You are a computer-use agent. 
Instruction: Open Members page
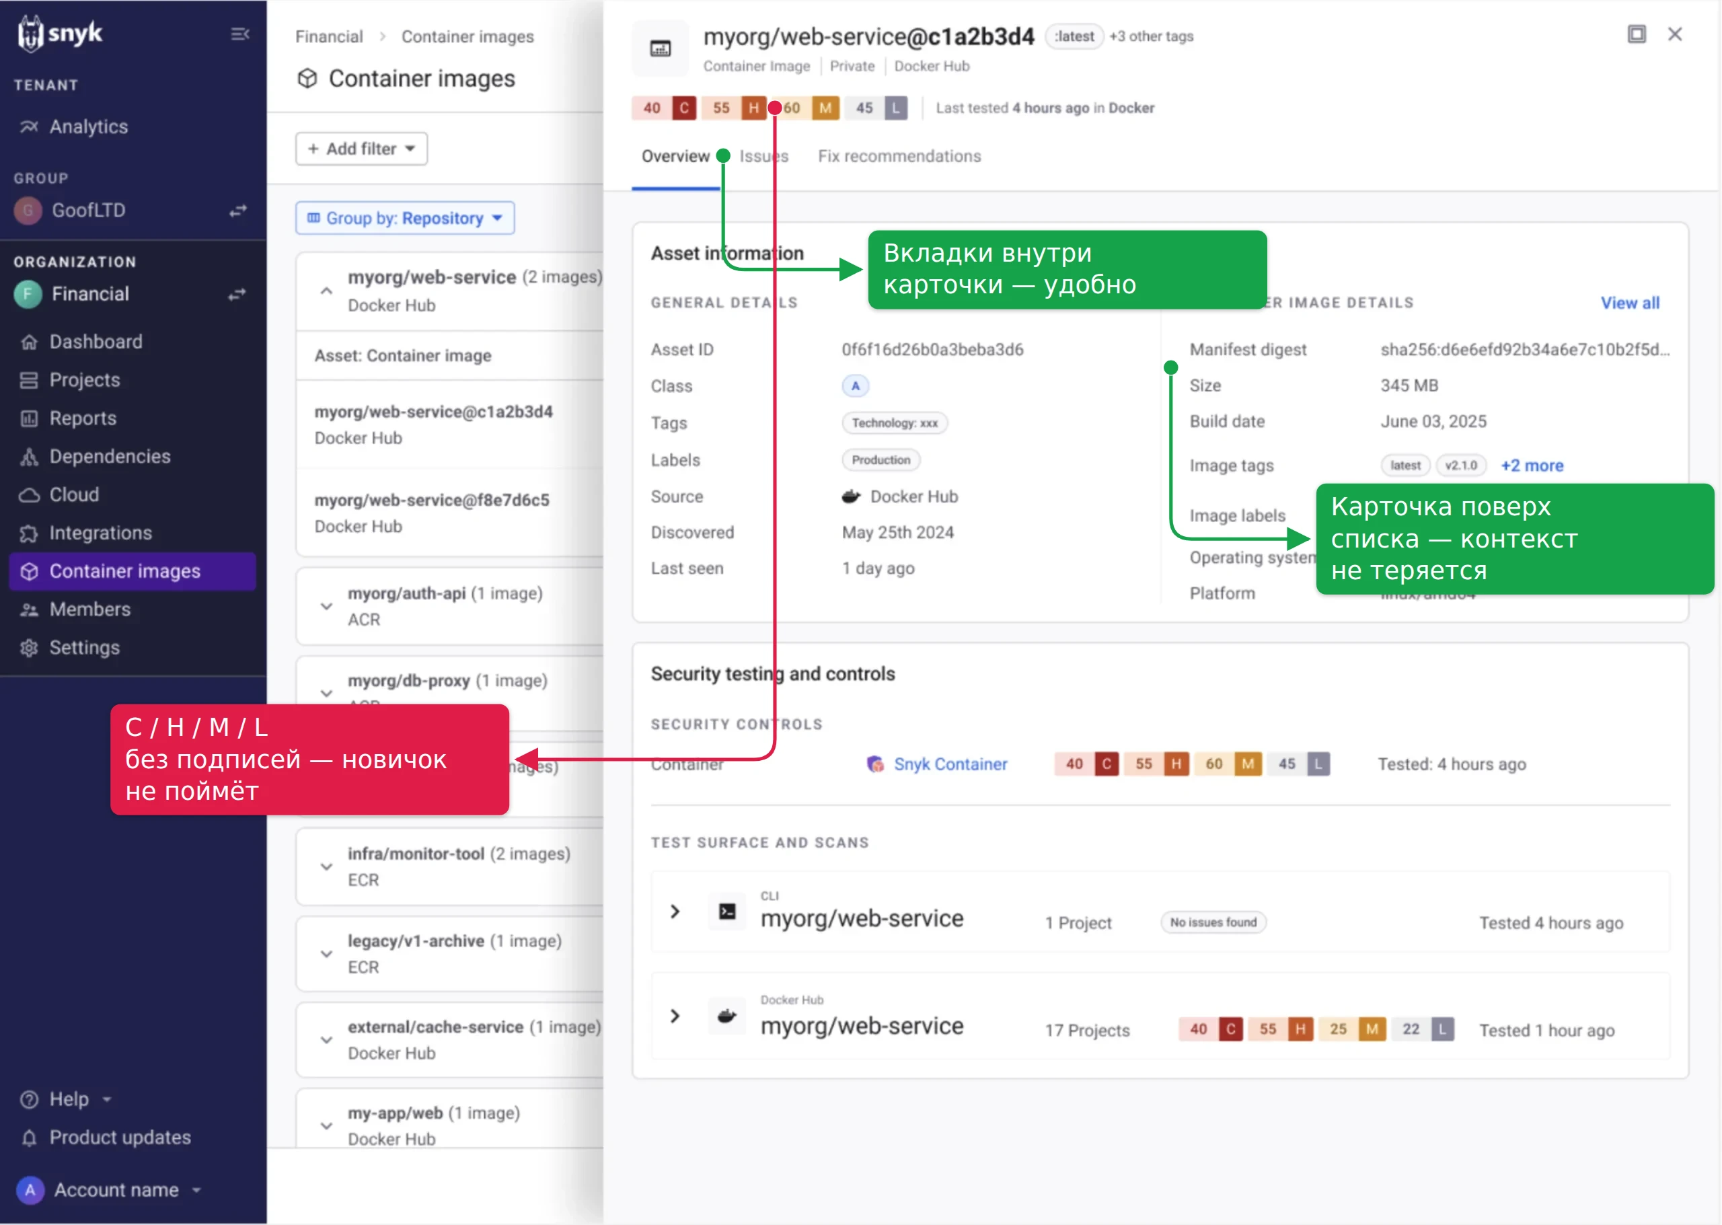(75, 609)
